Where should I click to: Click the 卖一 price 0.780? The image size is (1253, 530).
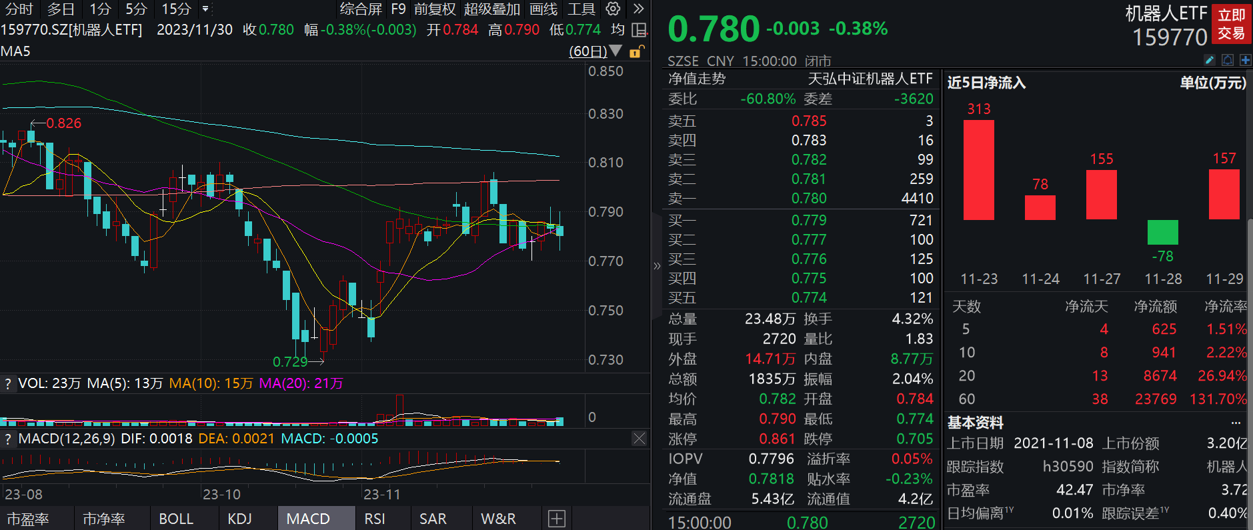[809, 198]
